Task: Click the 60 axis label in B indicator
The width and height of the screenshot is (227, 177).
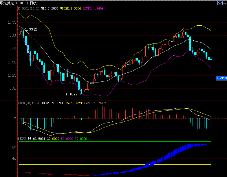Action: coord(14,147)
